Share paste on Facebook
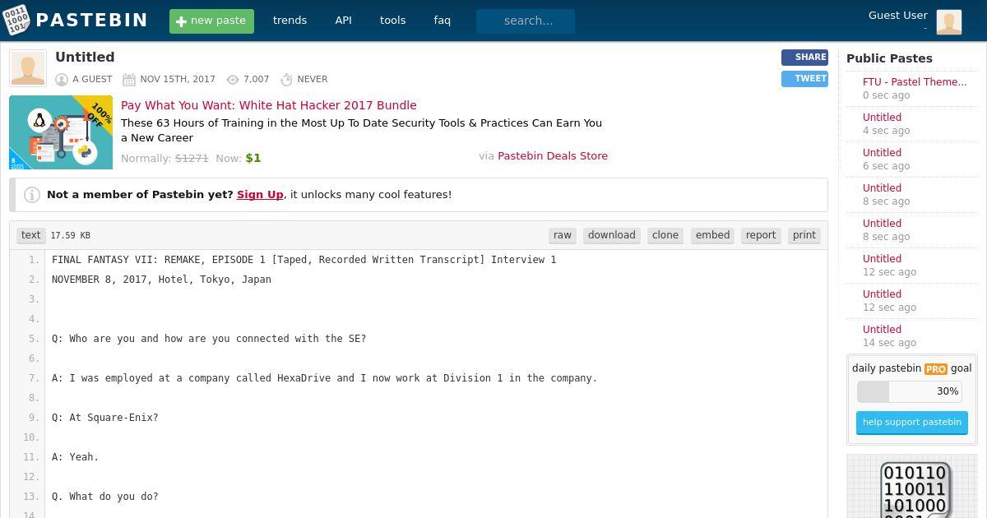 pos(804,58)
